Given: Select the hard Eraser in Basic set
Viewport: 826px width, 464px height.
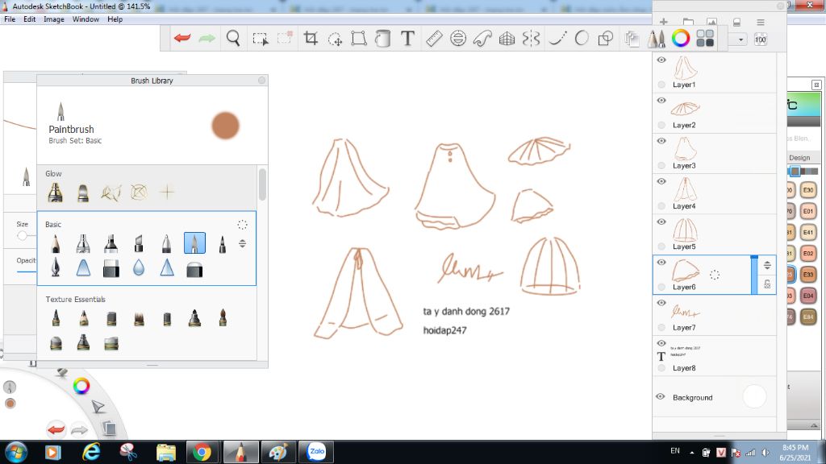Looking at the screenshot, I should [x=194, y=269].
